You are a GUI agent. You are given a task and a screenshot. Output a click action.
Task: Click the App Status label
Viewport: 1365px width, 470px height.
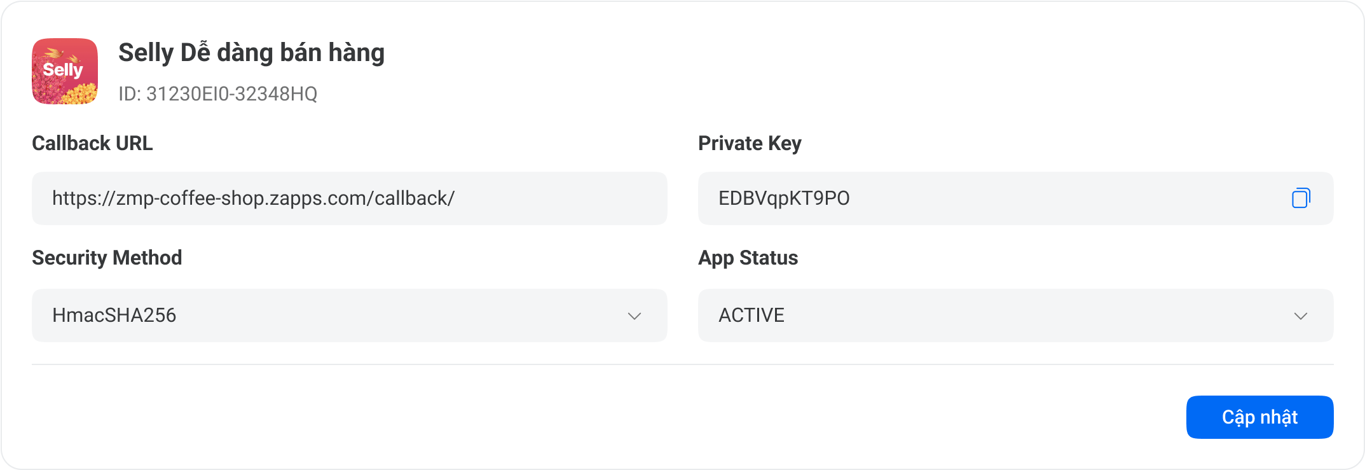(748, 258)
